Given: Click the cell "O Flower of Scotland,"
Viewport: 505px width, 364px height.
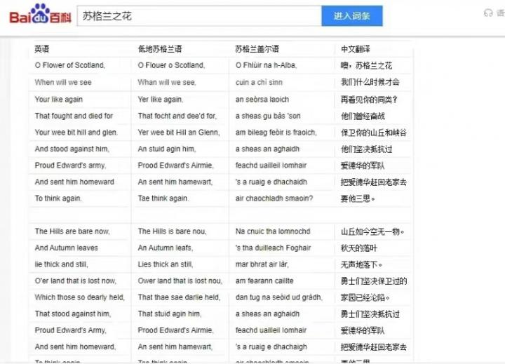Looking at the screenshot, I should click(70, 65).
